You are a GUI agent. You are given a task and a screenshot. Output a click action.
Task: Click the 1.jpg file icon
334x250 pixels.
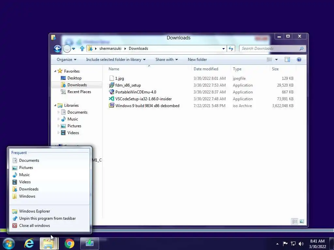(x=112, y=78)
